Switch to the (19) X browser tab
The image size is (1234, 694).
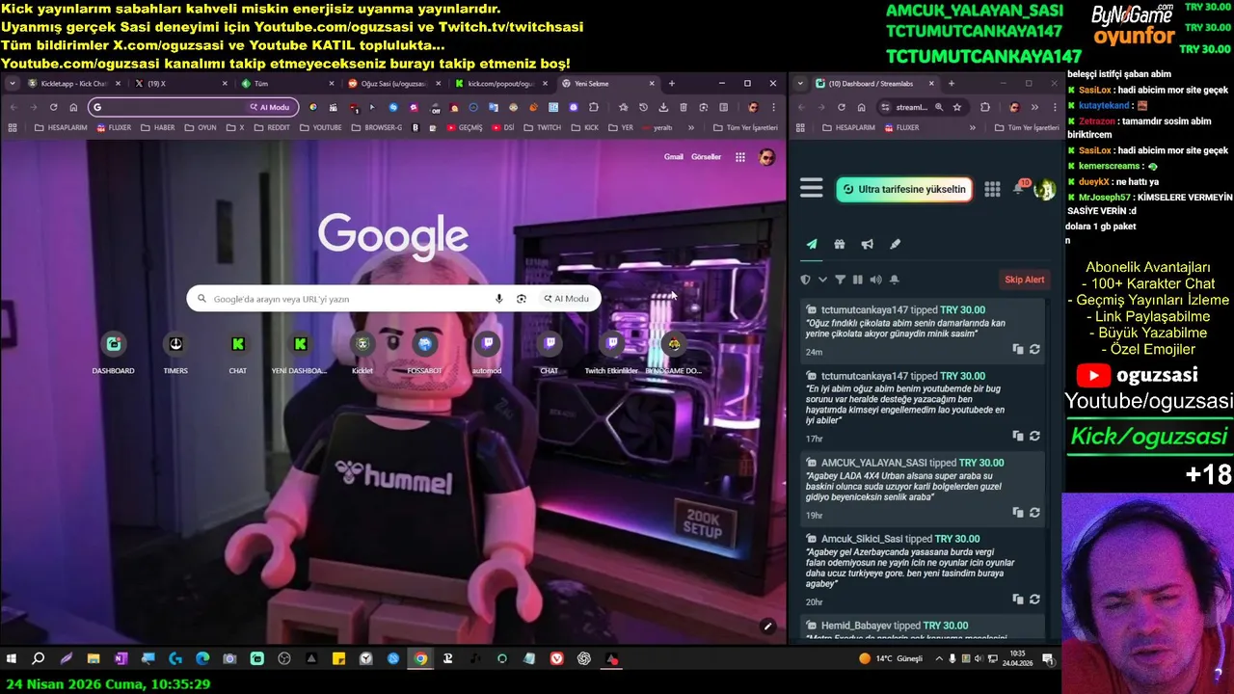[x=180, y=84]
